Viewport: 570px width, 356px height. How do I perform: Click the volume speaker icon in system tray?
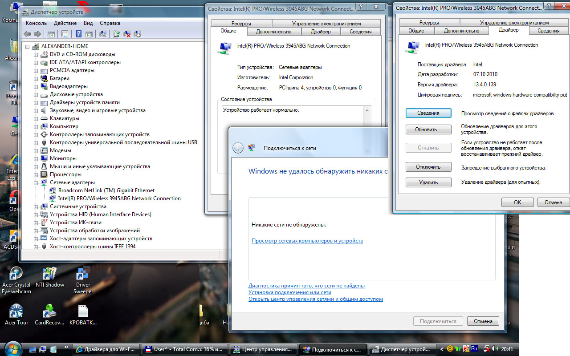pyautogui.click(x=495, y=349)
